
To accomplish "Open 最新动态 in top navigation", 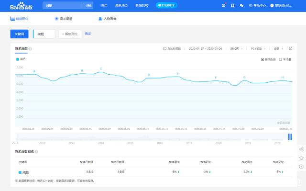I will 121,5.
